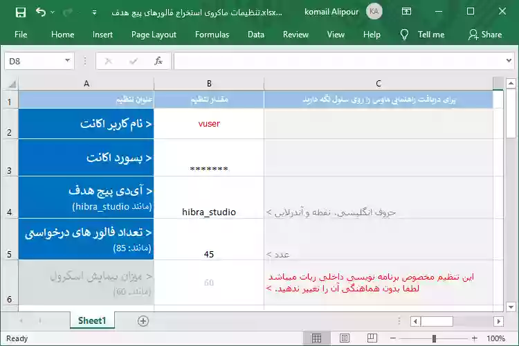
Task: Select Normal view in status bar
Action: coord(316,338)
